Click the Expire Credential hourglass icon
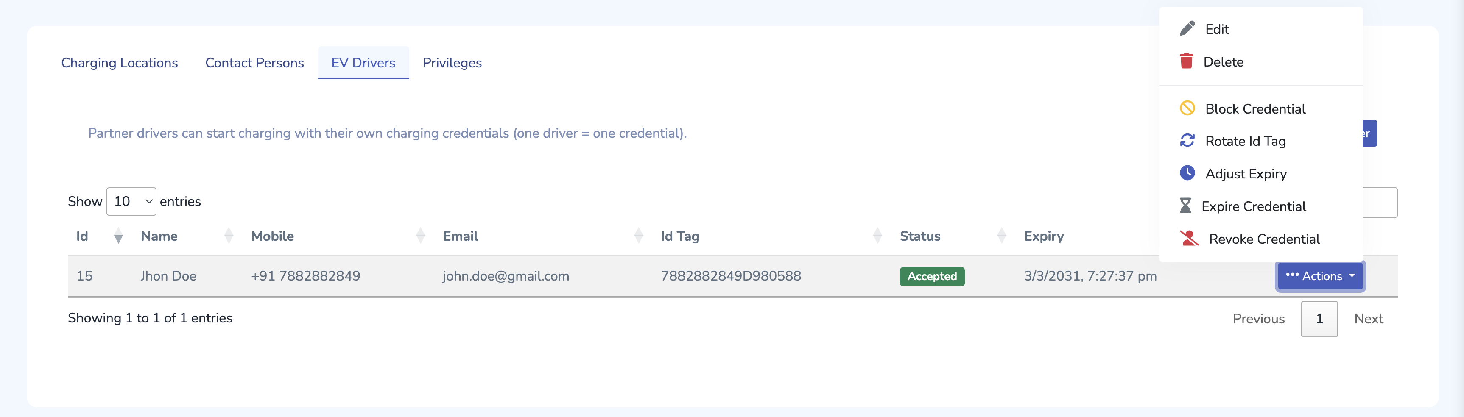The width and height of the screenshot is (1464, 417). coord(1185,206)
